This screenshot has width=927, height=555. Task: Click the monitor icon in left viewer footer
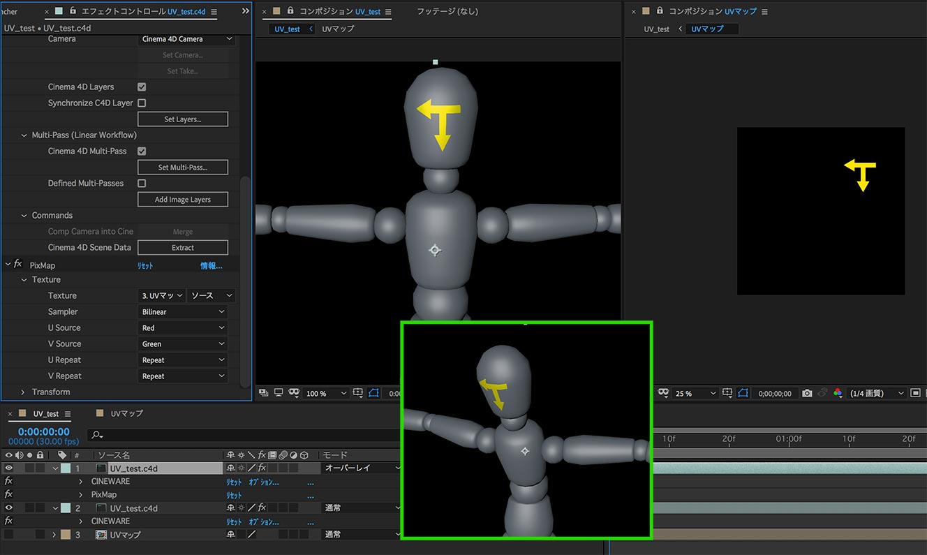coord(279,393)
